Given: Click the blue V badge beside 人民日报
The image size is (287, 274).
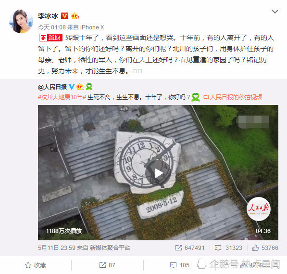Looking at the screenshot, I should point(72,87).
